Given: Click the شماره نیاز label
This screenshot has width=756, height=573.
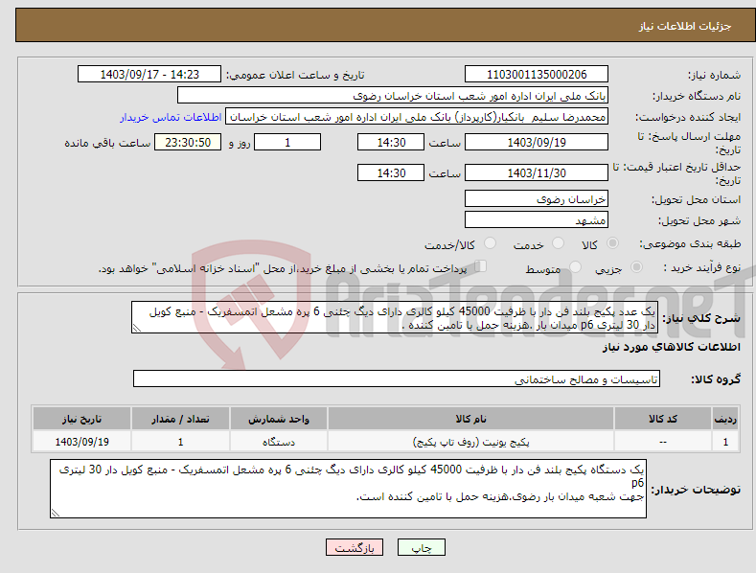Looking at the screenshot, I should point(714,76).
